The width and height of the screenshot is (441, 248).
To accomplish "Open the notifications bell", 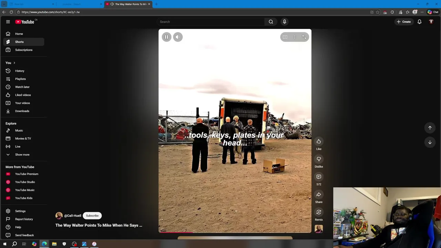I will point(420,22).
